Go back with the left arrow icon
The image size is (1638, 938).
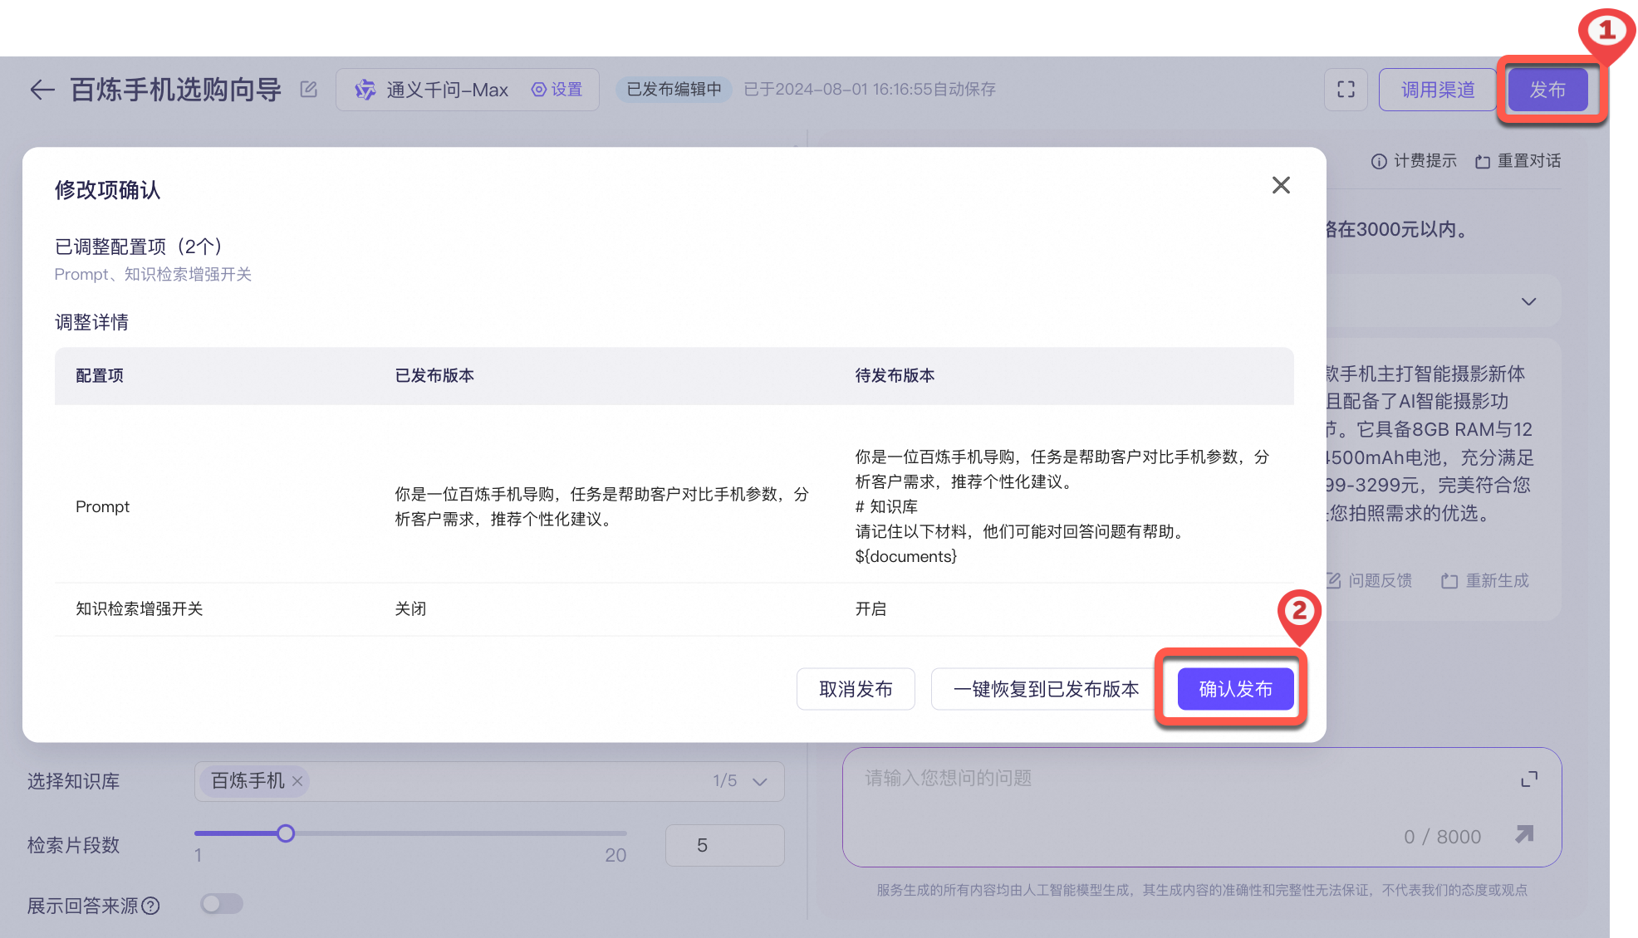[x=42, y=90]
